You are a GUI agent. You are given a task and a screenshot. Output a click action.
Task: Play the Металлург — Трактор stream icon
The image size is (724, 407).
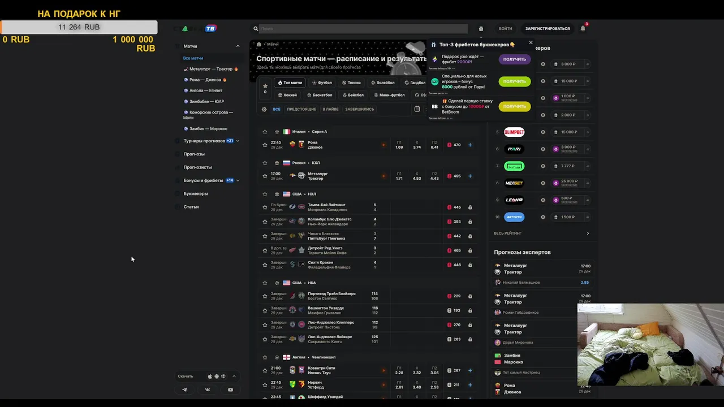[x=383, y=176]
